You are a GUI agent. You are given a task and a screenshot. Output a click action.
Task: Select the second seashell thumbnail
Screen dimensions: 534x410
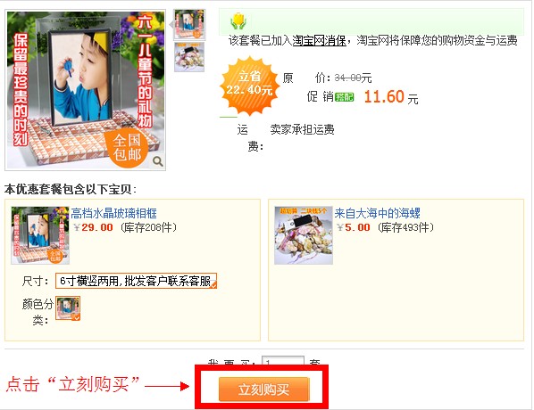189,57
